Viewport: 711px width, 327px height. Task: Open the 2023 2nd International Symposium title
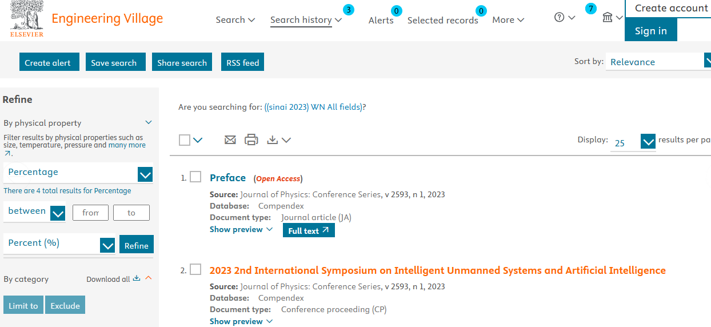[438, 270]
